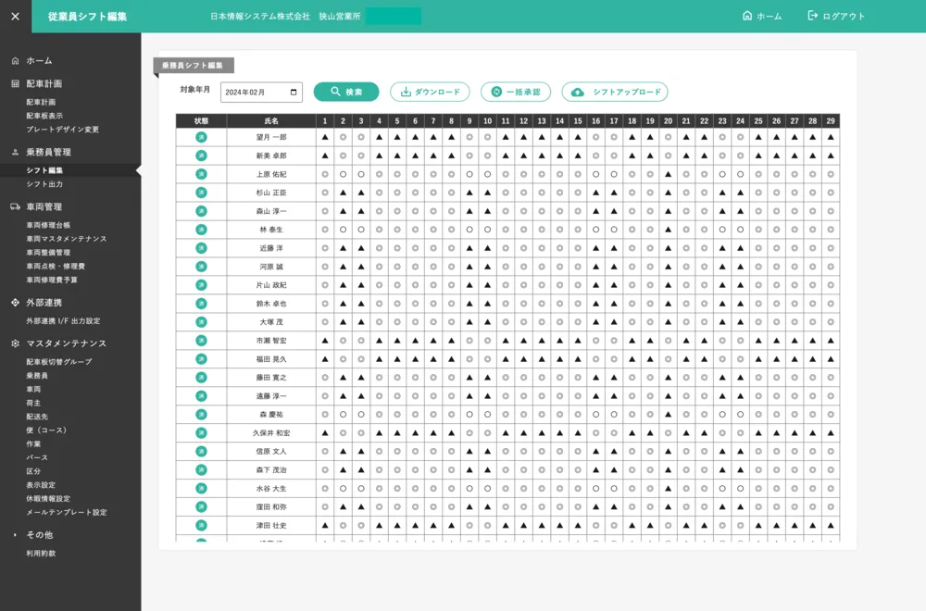The width and height of the screenshot is (926, 611).
Task: Click the 乗務員管理 person icon
Action: click(15, 152)
